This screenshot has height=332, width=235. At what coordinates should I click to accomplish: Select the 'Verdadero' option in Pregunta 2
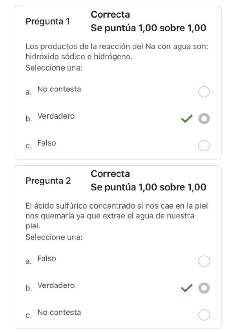point(204,288)
